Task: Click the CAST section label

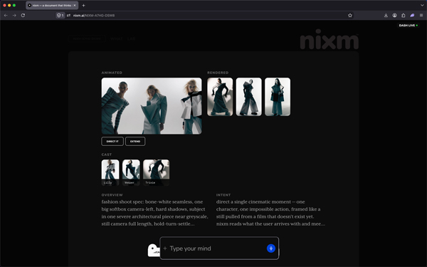Action: click(x=107, y=155)
